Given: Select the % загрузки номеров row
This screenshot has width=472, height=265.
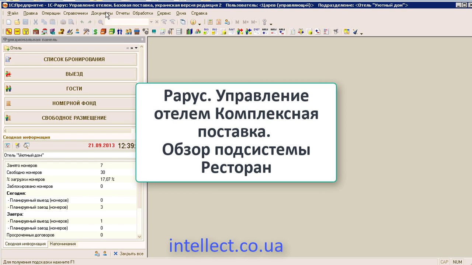Looking at the screenshot, I should pyautogui.click(x=70, y=180).
